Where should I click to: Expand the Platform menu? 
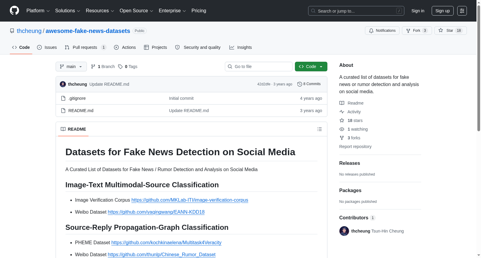pyautogui.click(x=38, y=11)
